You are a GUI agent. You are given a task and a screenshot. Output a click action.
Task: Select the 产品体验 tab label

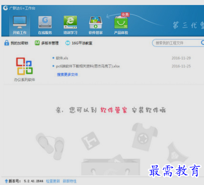tap(121, 33)
